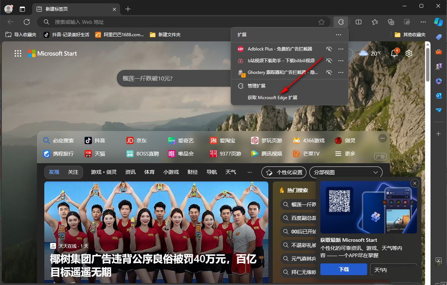This screenshot has height=285, width=447.
Task: Open the 财经 finance tab
Action: (x=193, y=172)
